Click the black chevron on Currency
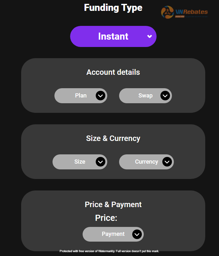The width and height of the screenshot is (219, 256). click(x=167, y=162)
